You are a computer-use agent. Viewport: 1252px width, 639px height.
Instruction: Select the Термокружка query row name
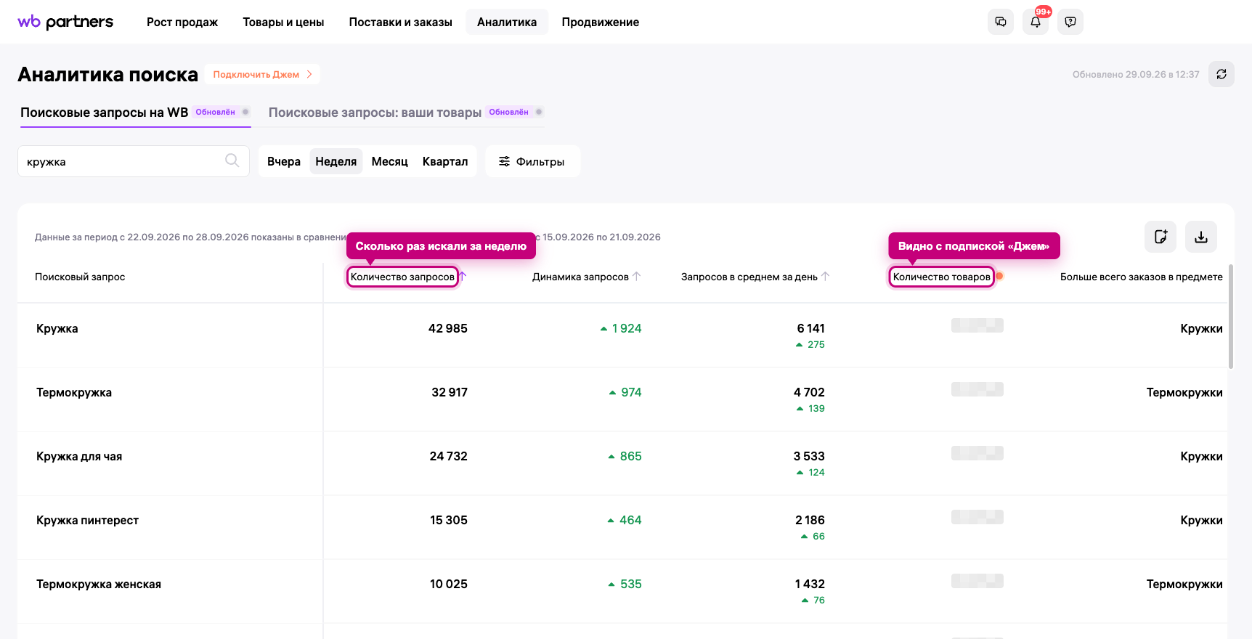pyautogui.click(x=74, y=392)
